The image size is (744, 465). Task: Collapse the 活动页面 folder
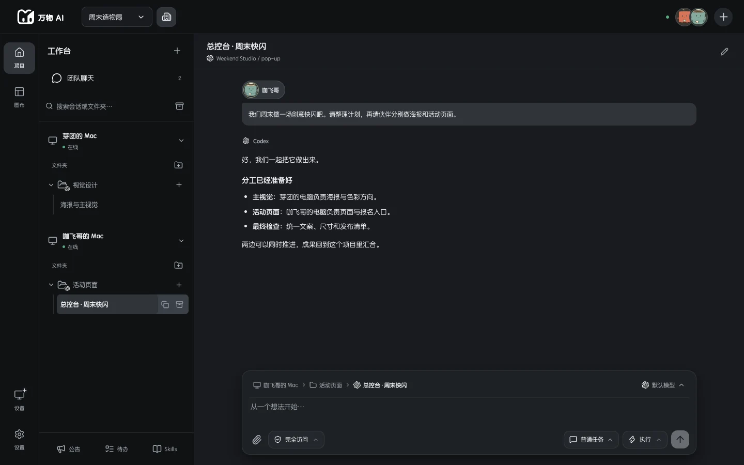(x=51, y=285)
